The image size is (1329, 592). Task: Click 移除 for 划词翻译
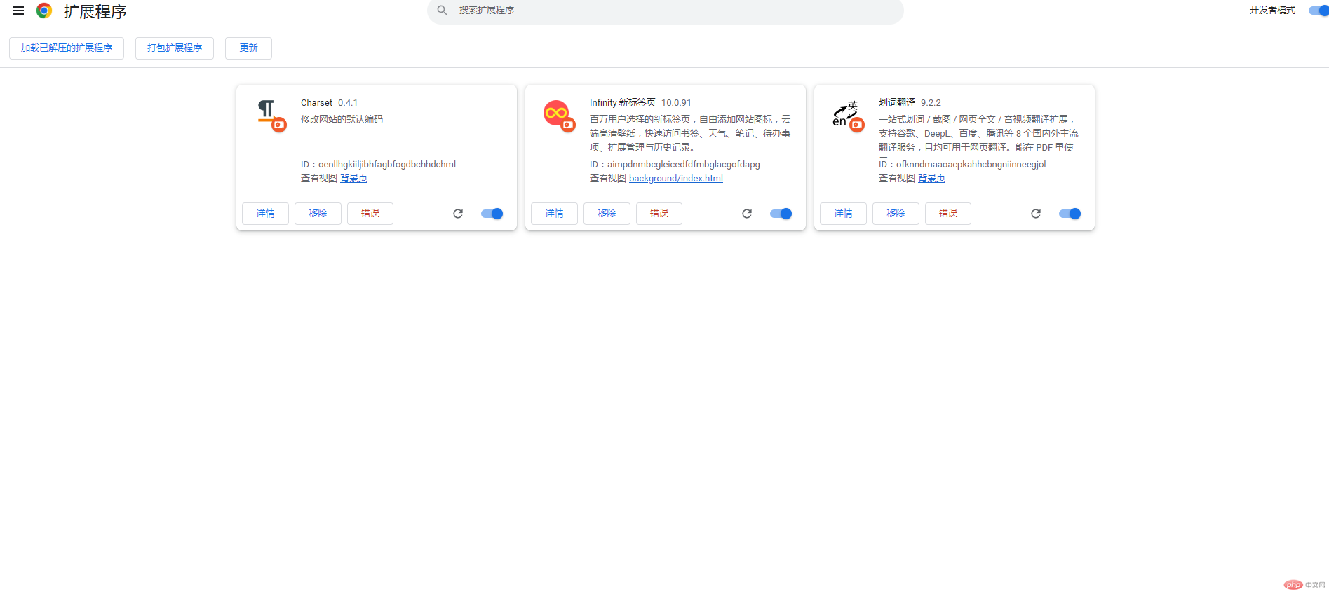pos(896,214)
